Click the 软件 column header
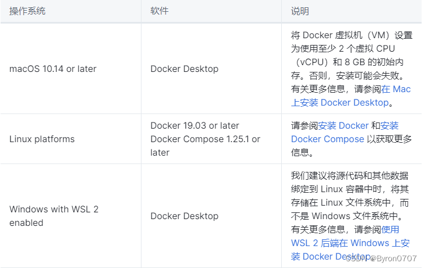Viewport: 425px width, 268px height. pos(160,11)
